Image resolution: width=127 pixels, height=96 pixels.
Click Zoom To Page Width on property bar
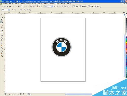pyautogui.click(x=27, y=10)
